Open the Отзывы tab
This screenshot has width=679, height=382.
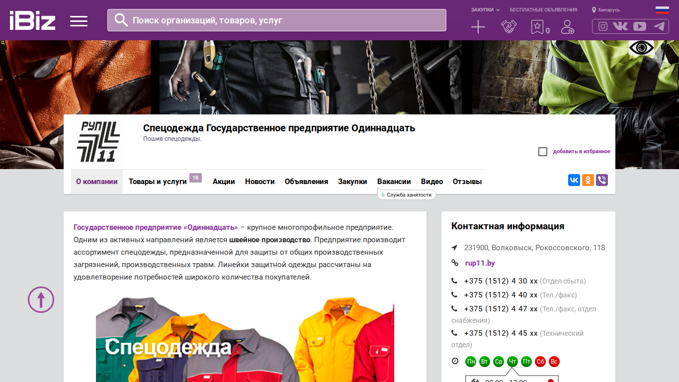[467, 182]
